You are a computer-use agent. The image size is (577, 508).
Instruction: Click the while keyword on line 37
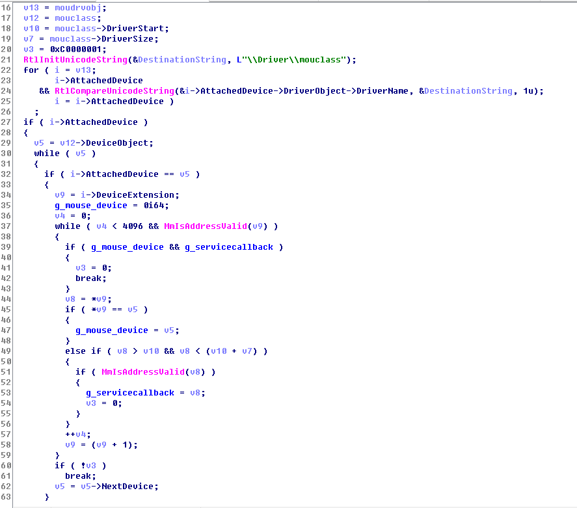pos(68,226)
